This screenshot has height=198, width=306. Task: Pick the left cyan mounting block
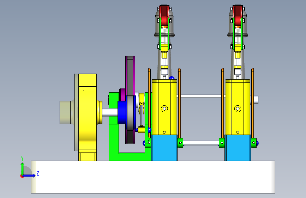click(164, 148)
